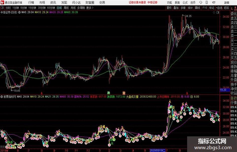The width and height of the screenshot is (237, 152).
Task: Switch to the 5分钟 period tab
Action: pyautogui.click(x=23, y=8)
